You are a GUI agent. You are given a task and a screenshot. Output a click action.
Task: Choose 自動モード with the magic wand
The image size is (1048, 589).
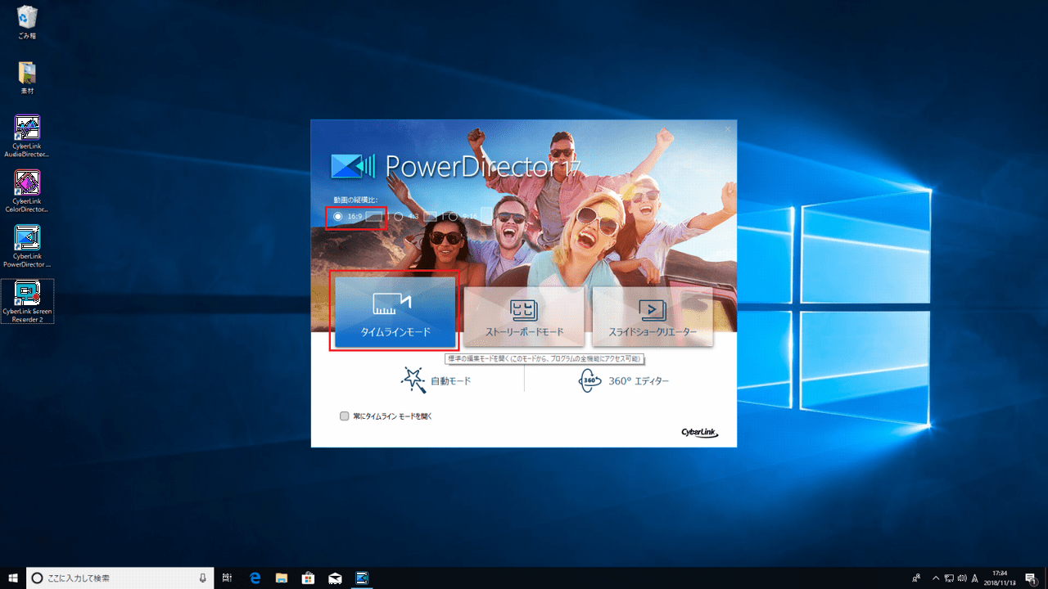pyautogui.click(x=436, y=380)
